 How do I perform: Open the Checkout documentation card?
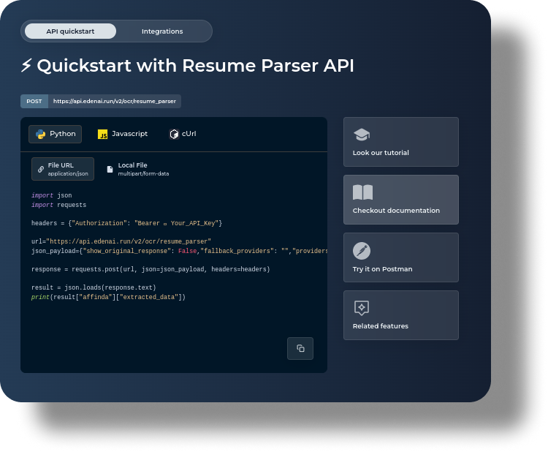coord(401,200)
